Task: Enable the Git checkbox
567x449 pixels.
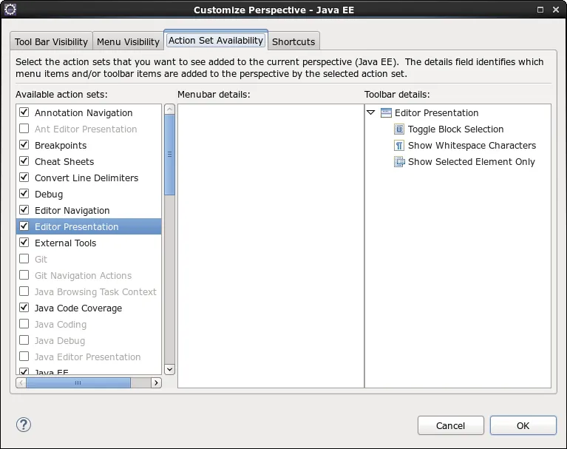Action: [x=24, y=259]
